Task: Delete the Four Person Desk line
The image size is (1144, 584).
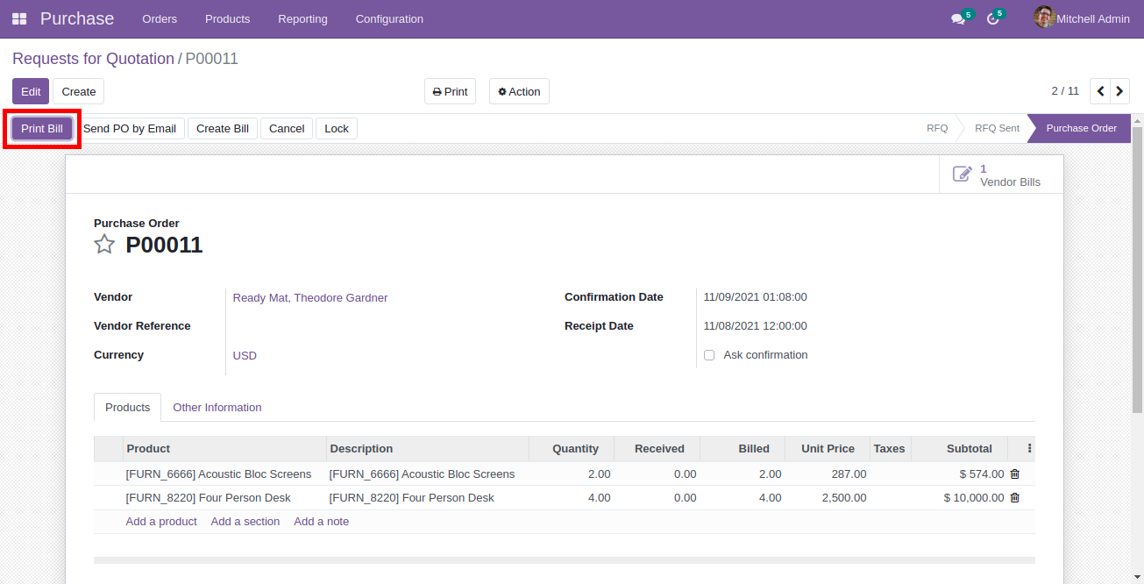Action: click(1015, 498)
